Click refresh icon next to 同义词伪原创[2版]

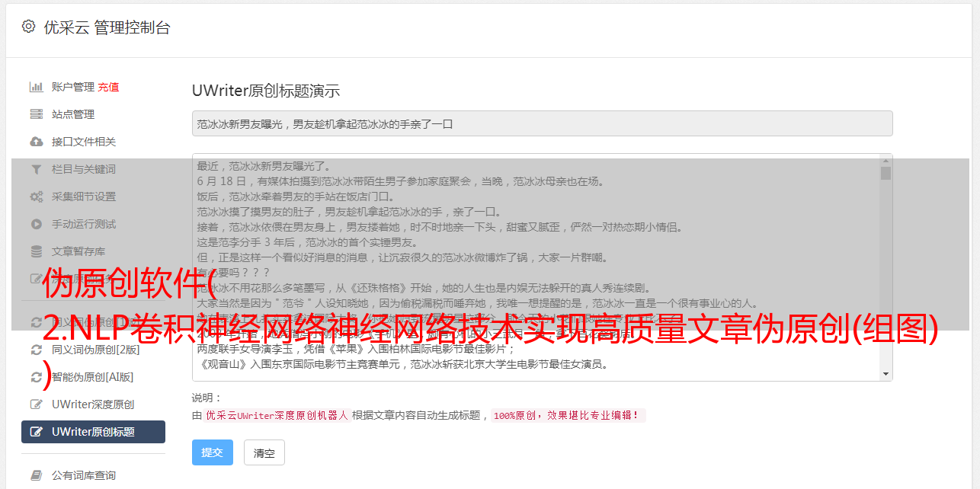pyautogui.click(x=36, y=350)
